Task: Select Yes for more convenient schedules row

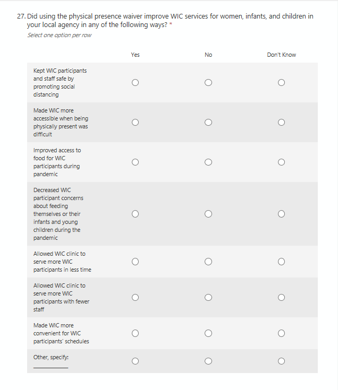Action: pyautogui.click(x=136, y=333)
